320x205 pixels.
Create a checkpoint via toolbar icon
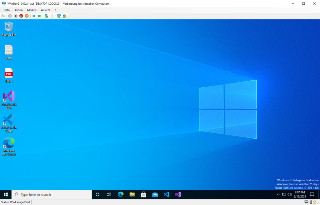(46, 16)
